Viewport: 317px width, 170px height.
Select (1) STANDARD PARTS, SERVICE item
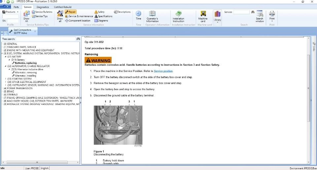20,47
